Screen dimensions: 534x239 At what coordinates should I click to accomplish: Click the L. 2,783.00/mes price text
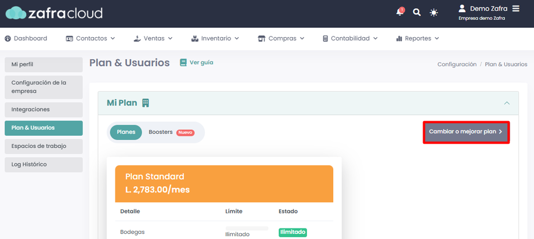point(157,190)
